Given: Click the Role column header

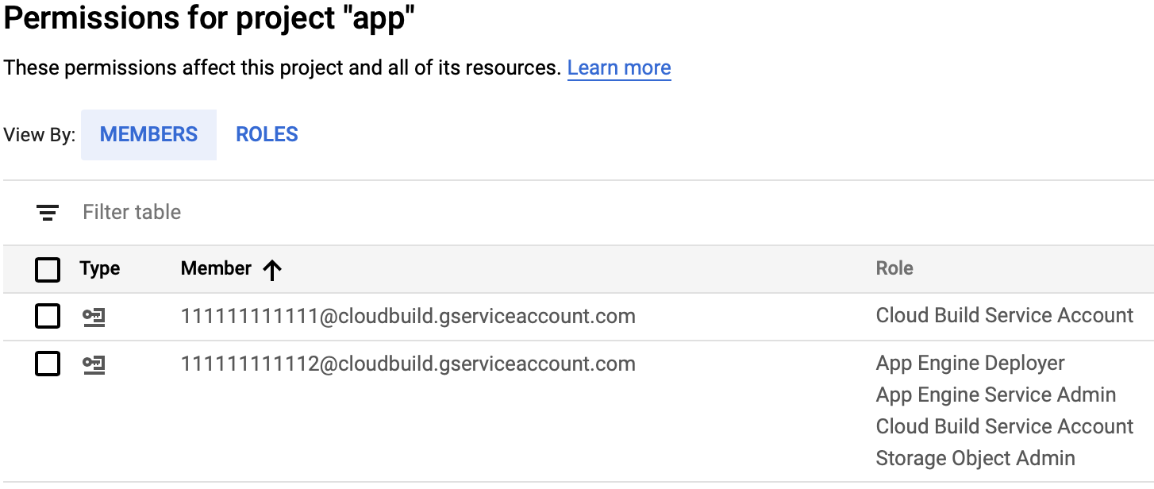Looking at the screenshot, I should pyautogui.click(x=894, y=269).
